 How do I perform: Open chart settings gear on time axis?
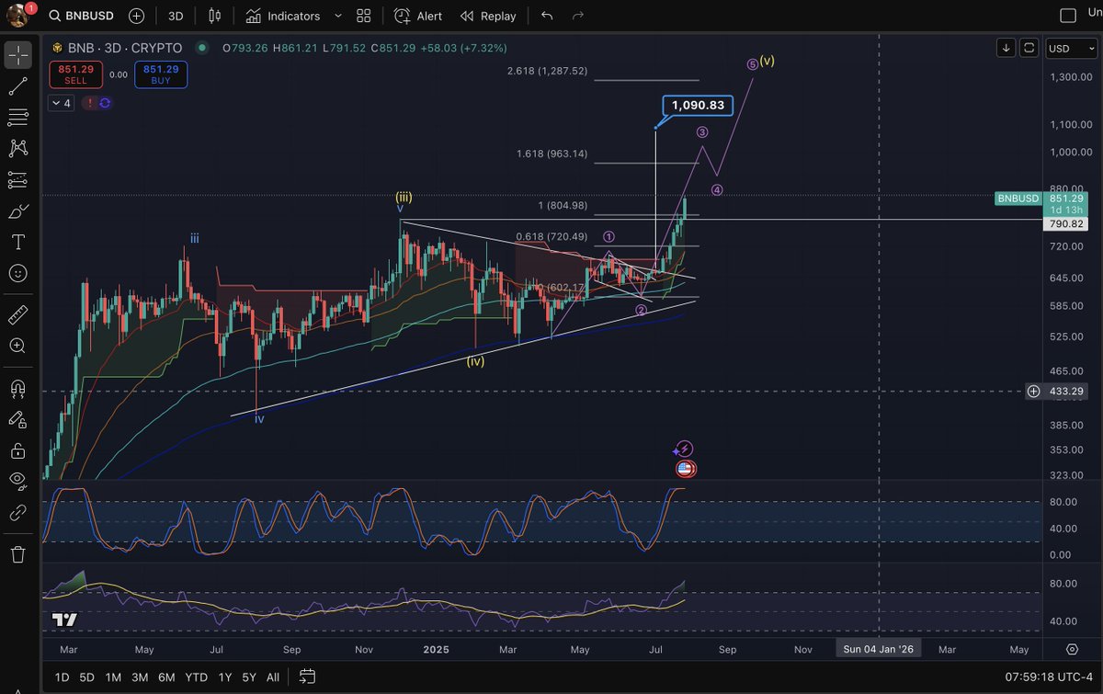point(1072,649)
